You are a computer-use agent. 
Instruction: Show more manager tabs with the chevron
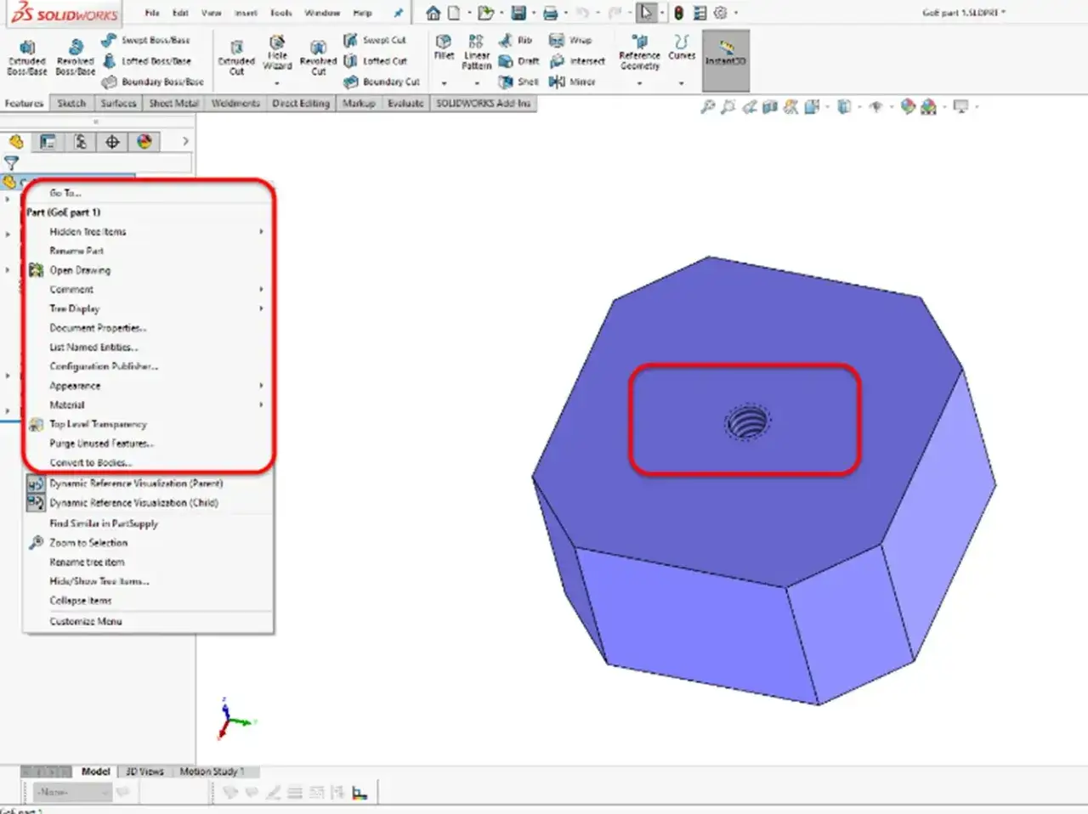pyautogui.click(x=185, y=141)
